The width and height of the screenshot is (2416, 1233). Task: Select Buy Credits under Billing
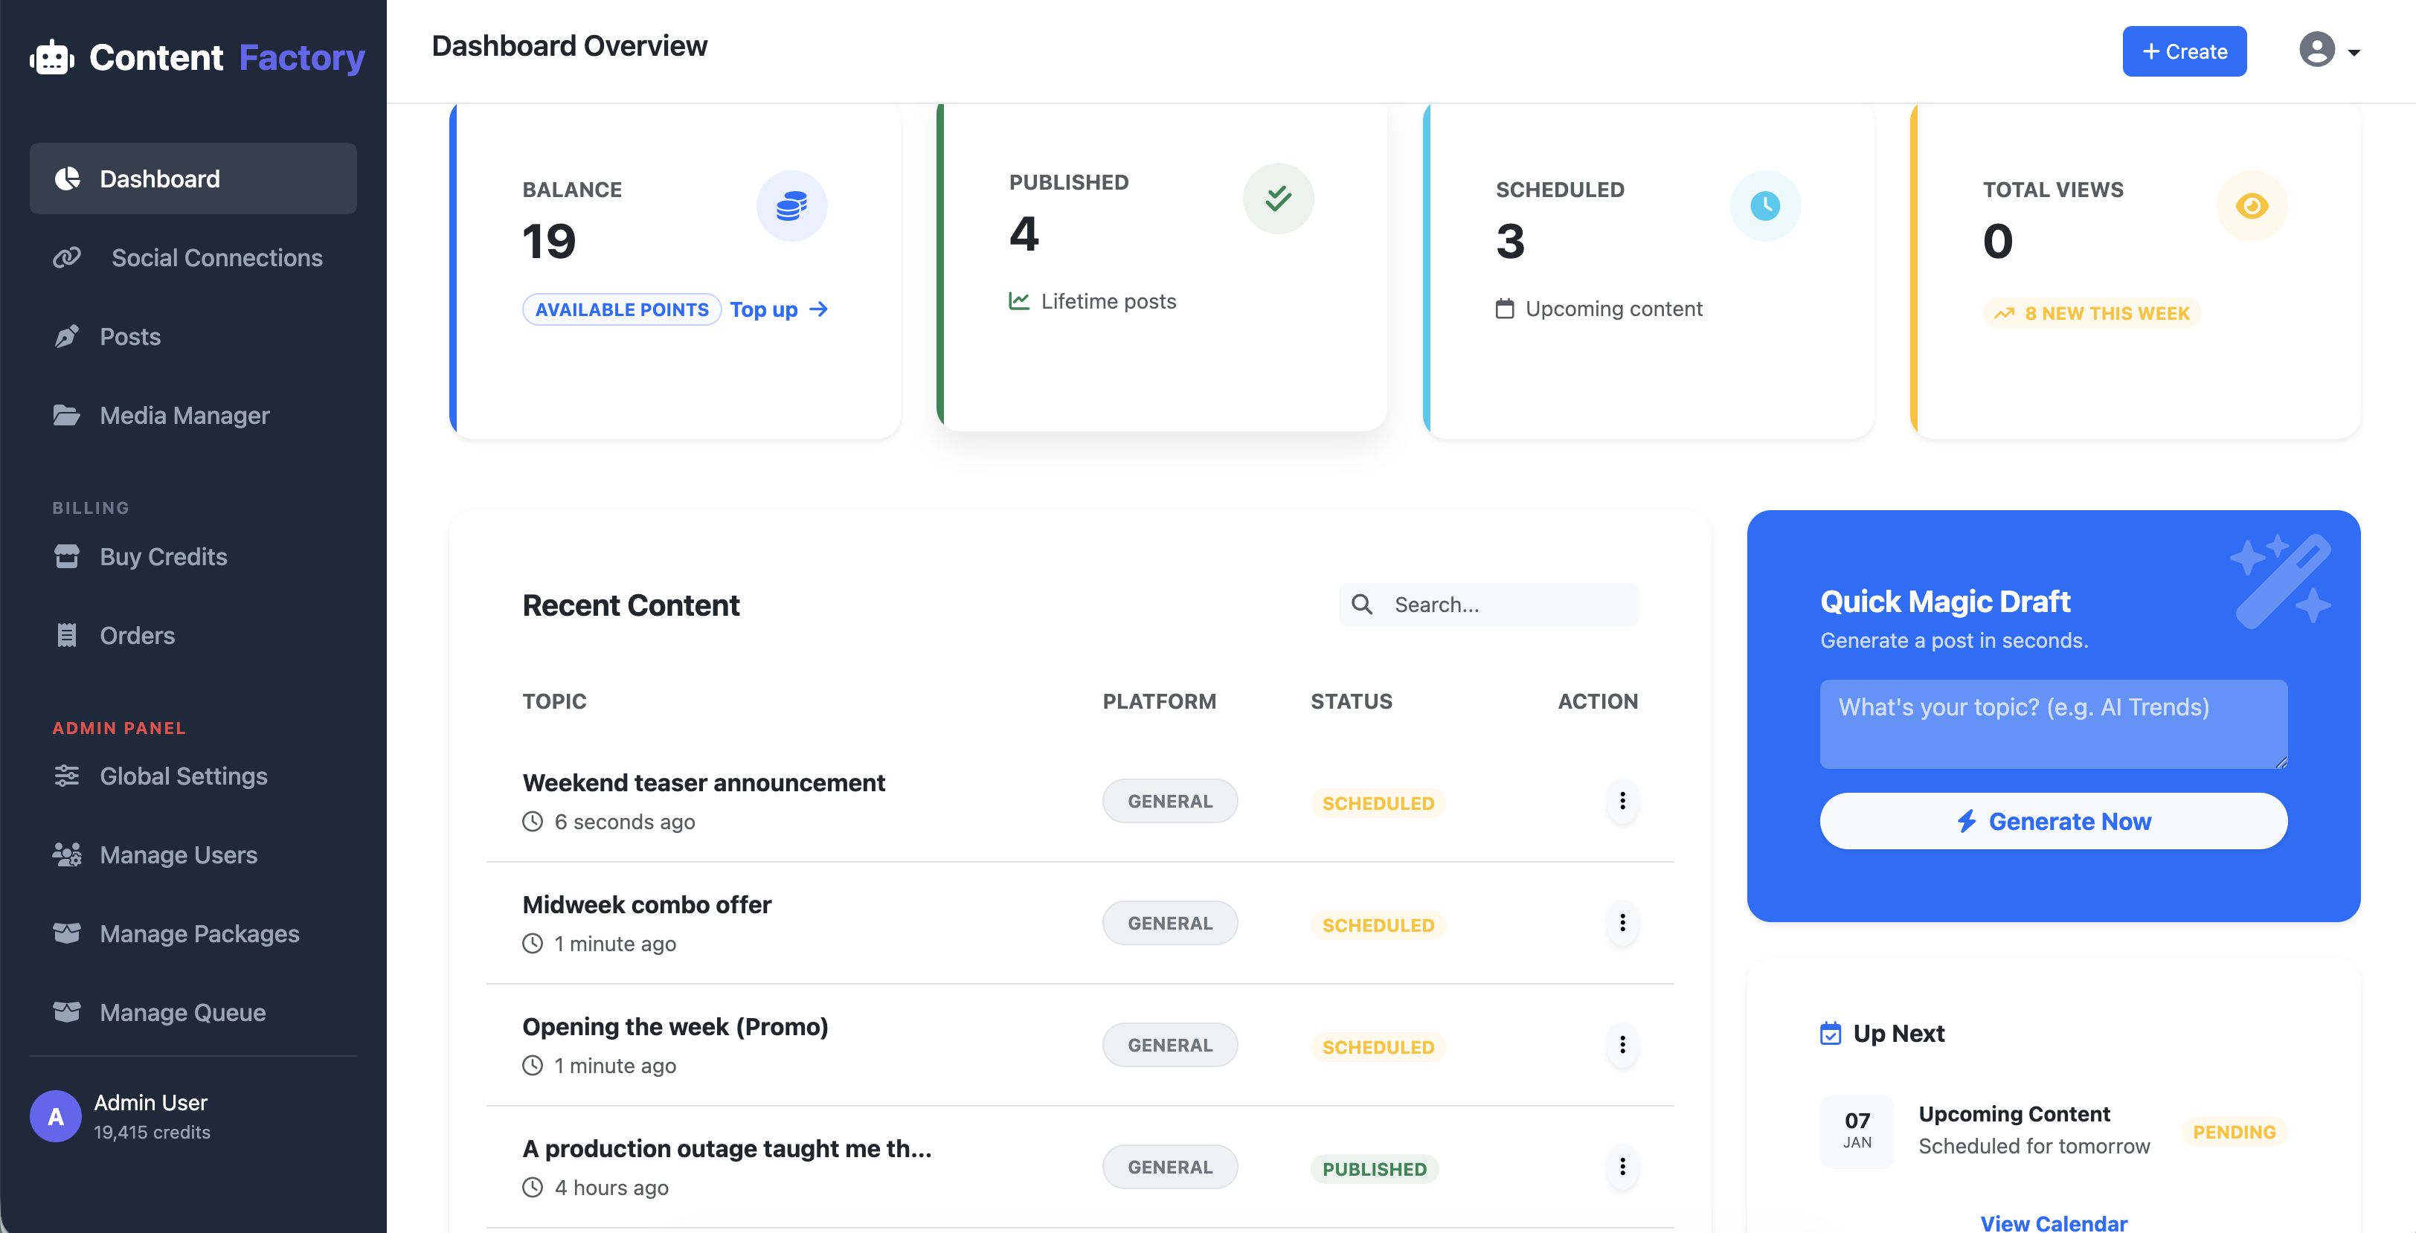[x=163, y=557]
